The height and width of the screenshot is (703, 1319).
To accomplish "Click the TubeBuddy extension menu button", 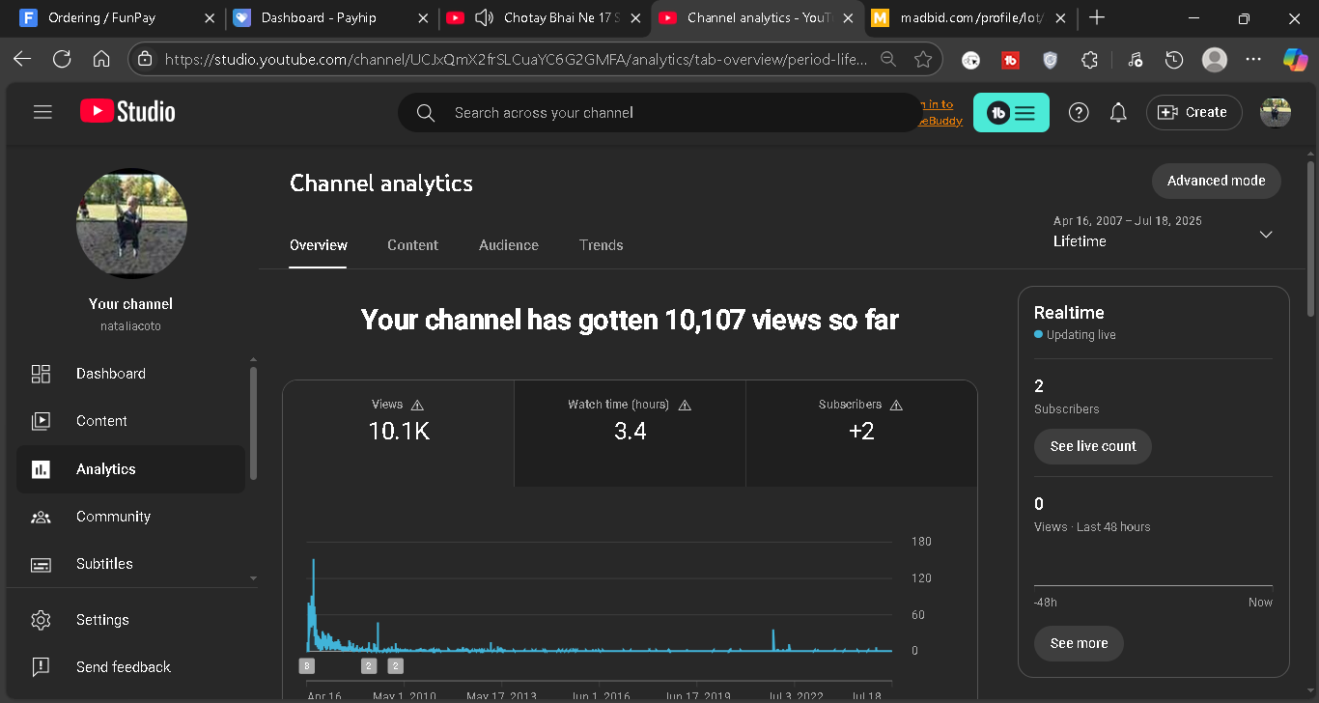I will 1011,113.
